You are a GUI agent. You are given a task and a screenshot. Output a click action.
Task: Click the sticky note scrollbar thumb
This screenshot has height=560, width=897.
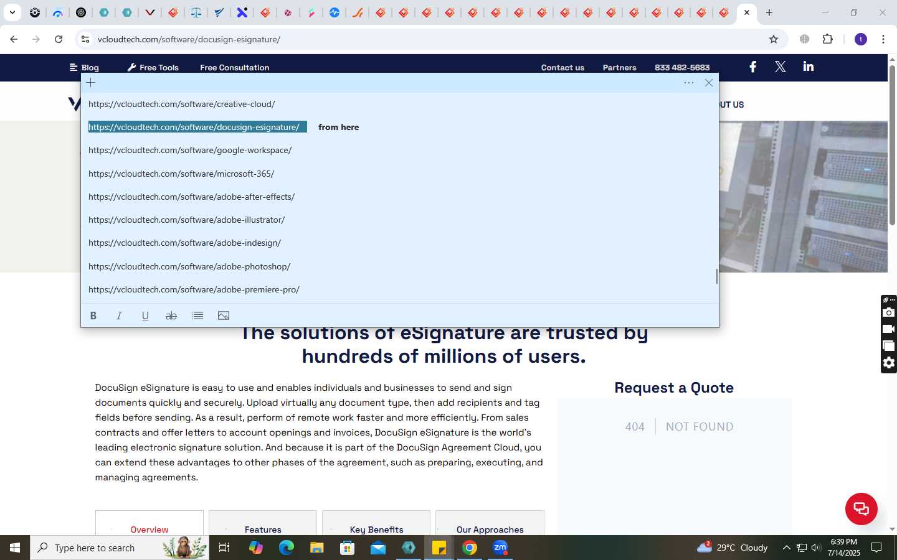click(x=716, y=276)
